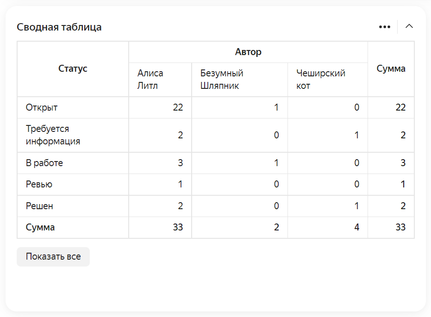Click the Ревью row label
The height and width of the screenshot is (317, 431).
click(39, 184)
